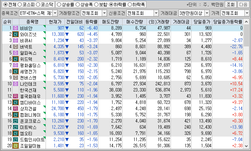Click the 신 badge icon next to 위드텍
This screenshot has width=251, height=151.
(x=16, y=59)
